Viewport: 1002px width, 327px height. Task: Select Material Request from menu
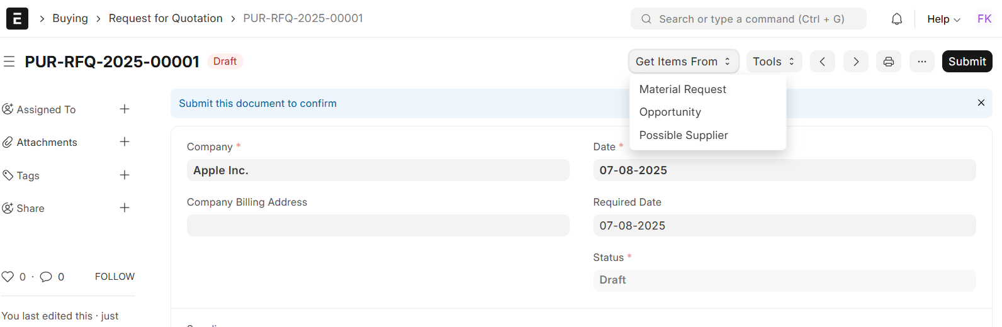tap(682, 89)
